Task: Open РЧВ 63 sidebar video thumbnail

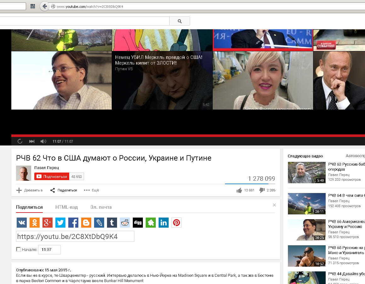Action: (x=306, y=173)
